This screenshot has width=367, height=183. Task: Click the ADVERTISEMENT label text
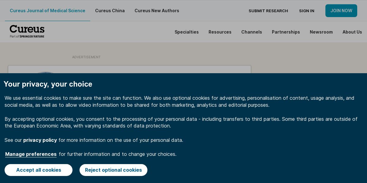(x=86, y=57)
